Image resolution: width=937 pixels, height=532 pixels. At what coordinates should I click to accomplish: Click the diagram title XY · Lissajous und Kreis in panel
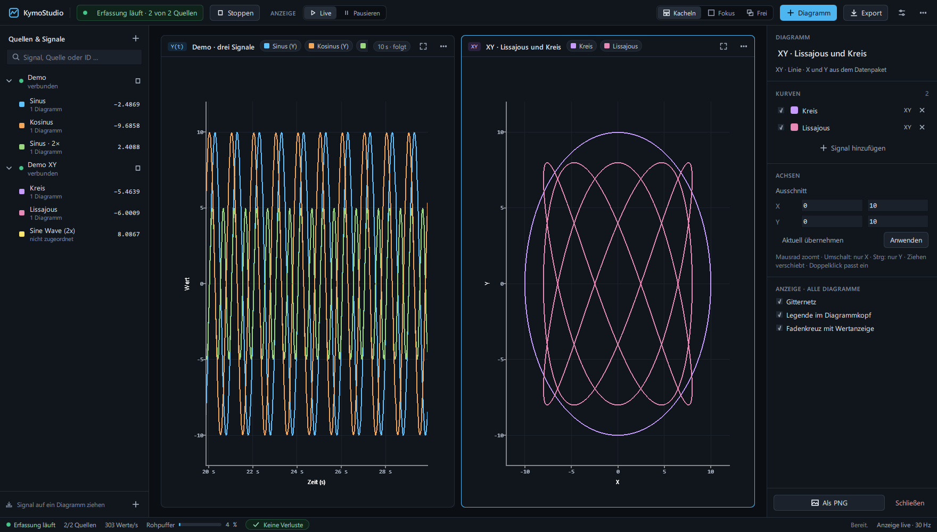(x=822, y=53)
